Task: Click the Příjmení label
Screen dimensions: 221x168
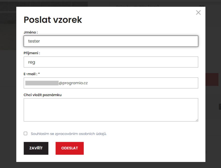Action: click(x=32, y=53)
